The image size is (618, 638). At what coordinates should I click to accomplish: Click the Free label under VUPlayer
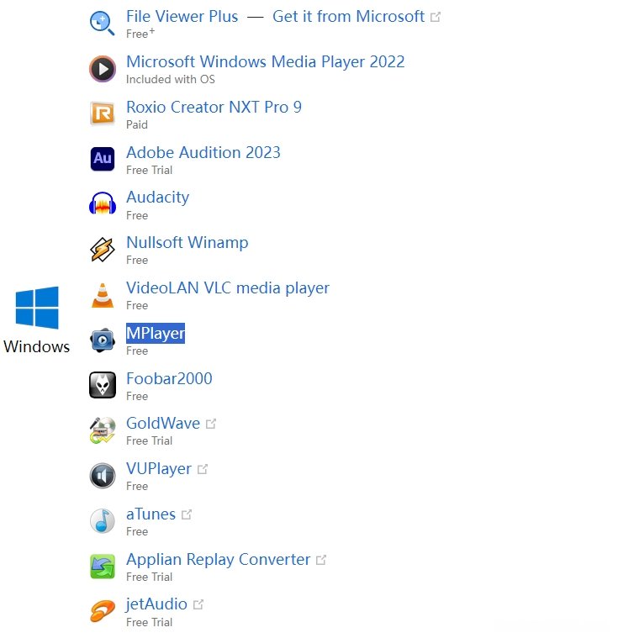137,486
